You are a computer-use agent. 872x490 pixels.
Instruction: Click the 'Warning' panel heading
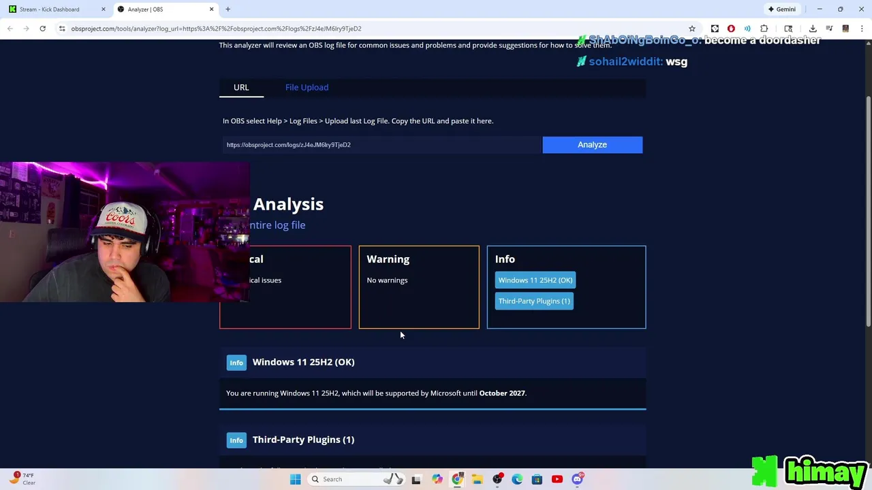(x=388, y=259)
